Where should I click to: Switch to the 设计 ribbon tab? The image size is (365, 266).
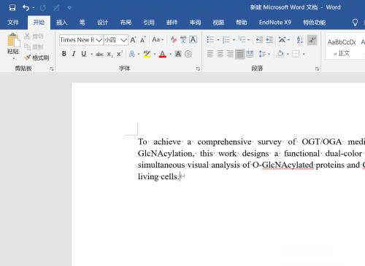coord(102,23)
